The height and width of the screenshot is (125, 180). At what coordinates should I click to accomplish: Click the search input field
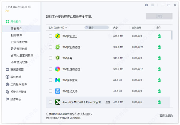[96, 28]
